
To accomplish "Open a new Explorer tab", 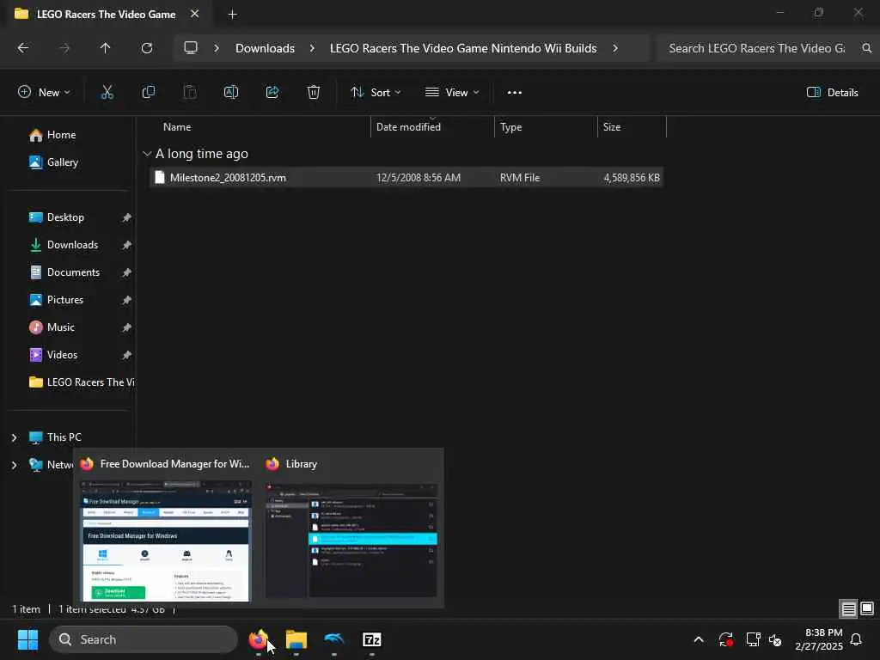I will coord(232,15).
